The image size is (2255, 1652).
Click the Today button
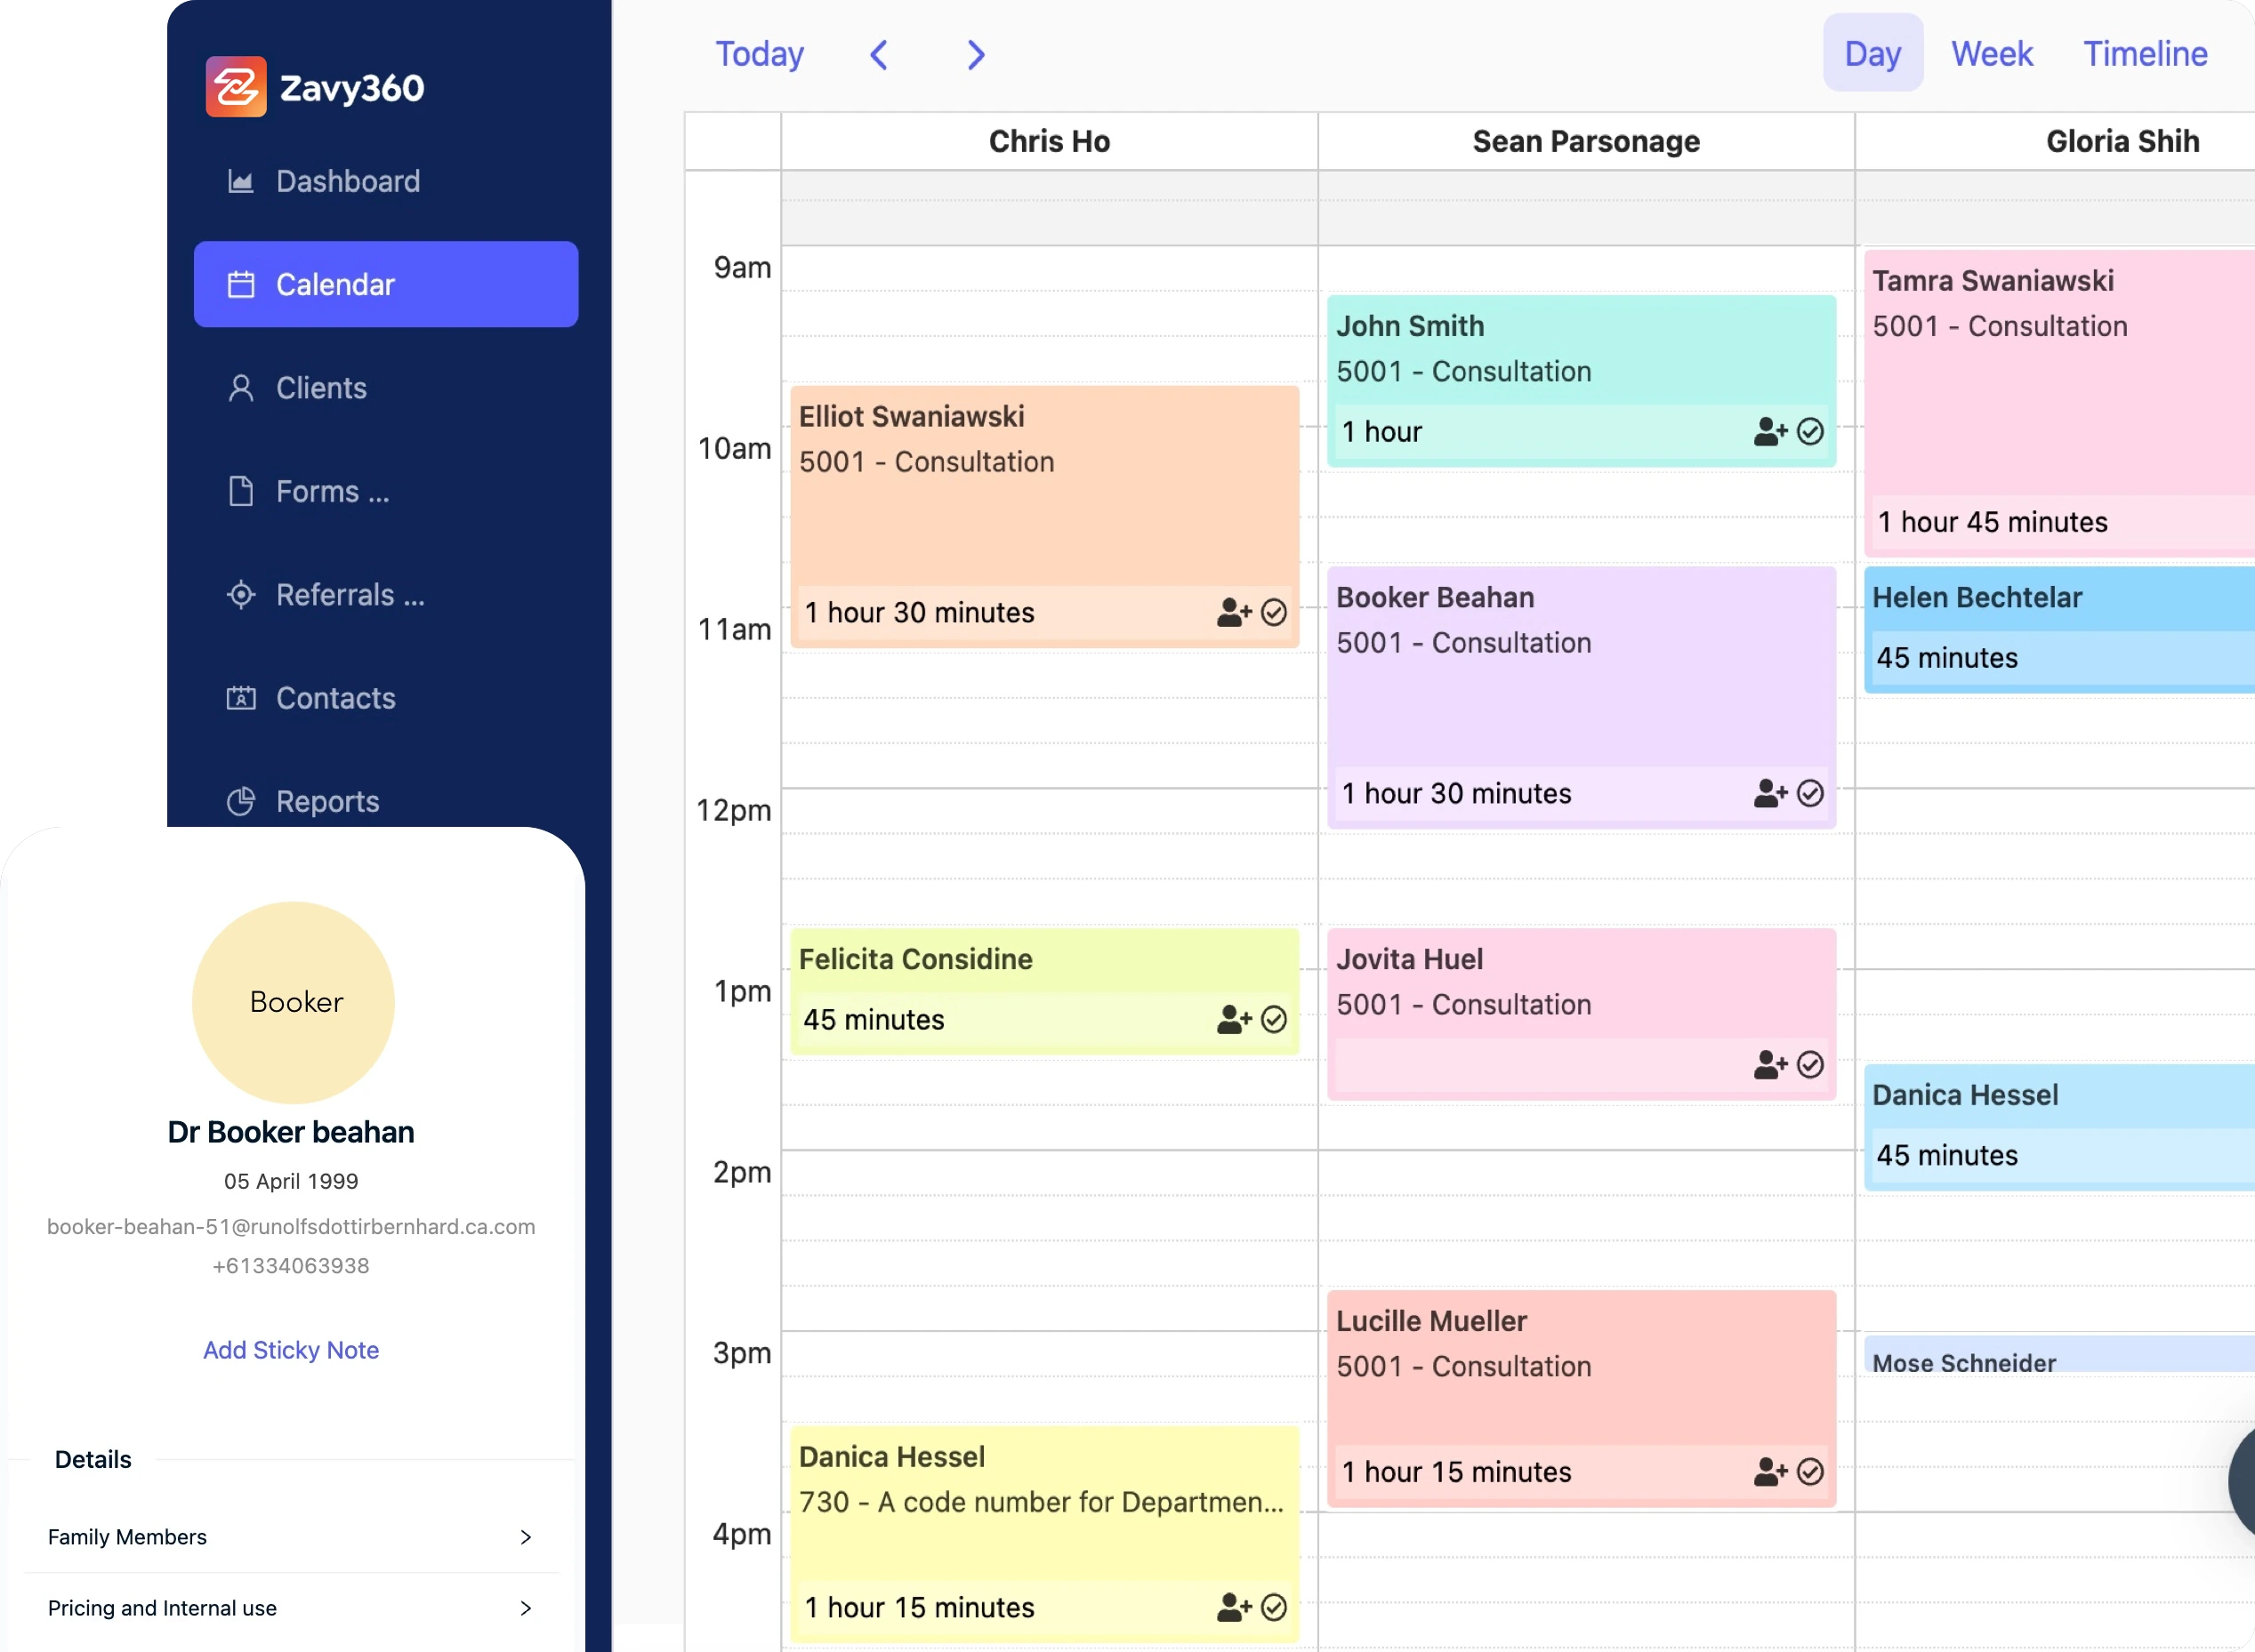(x=760, y=54)
